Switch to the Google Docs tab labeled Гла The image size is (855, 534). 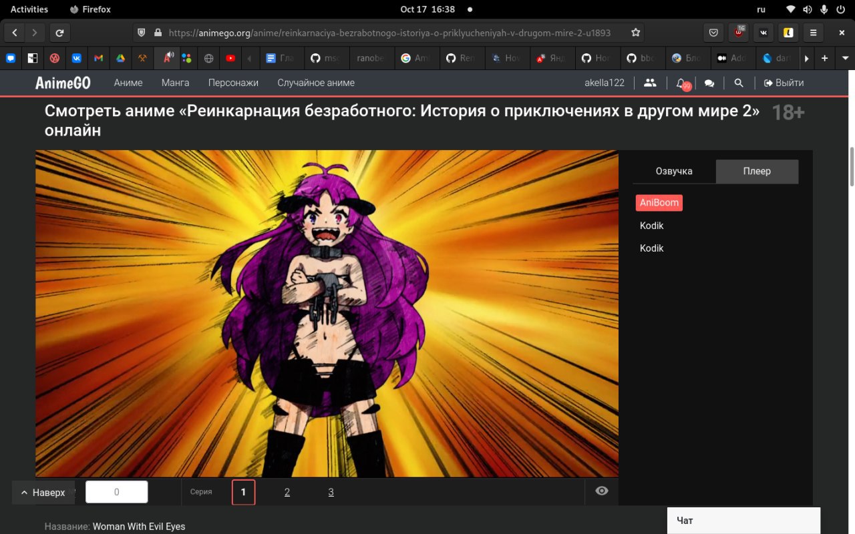[x=281, y=58]
